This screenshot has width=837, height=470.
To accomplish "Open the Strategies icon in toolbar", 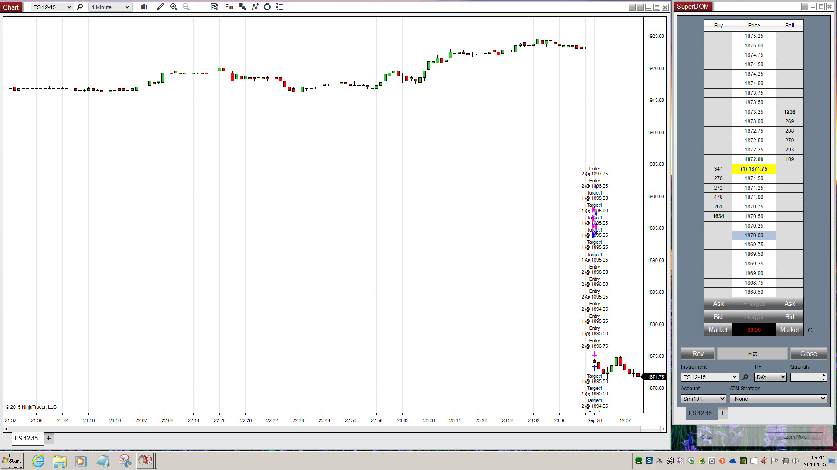I will tap(255, 7).
